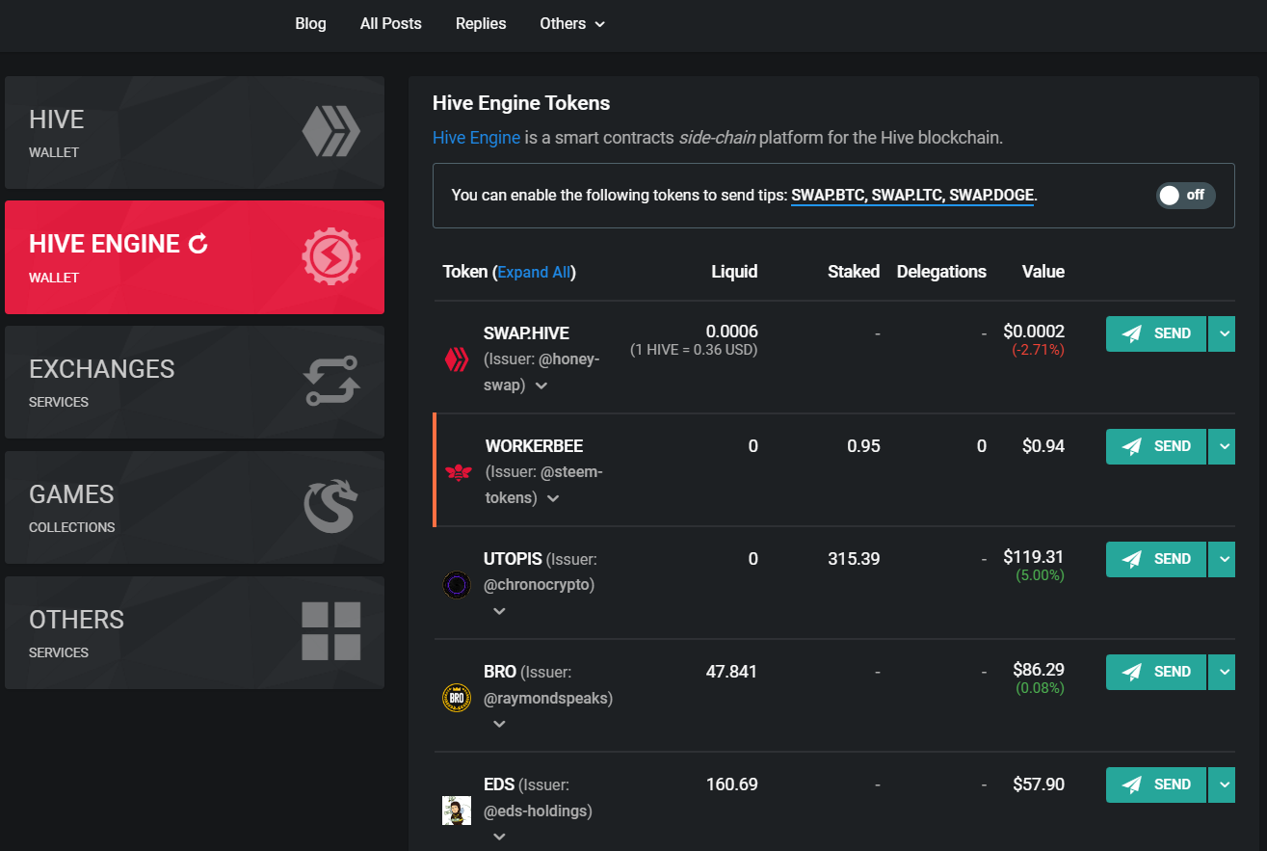This screenshot has width=1267, height=851.
Task: Open WORKERBEE send options dropdown arrow
Action: [1222, 446]
